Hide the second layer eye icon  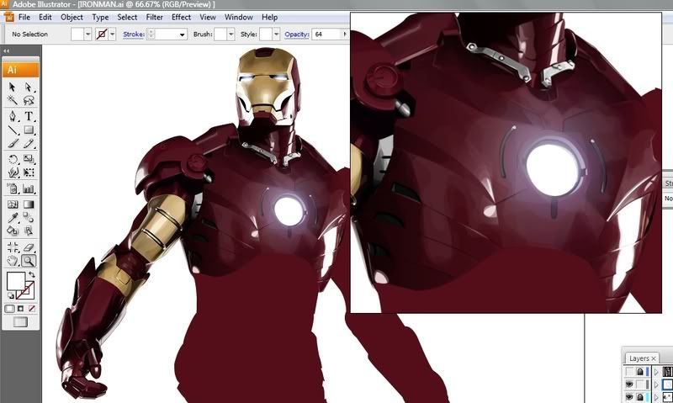coord(629,384)
